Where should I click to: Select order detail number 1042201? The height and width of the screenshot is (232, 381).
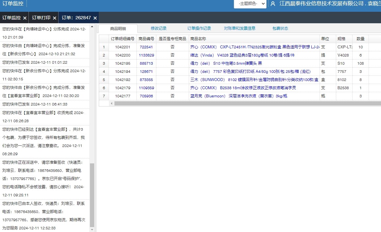122,47
